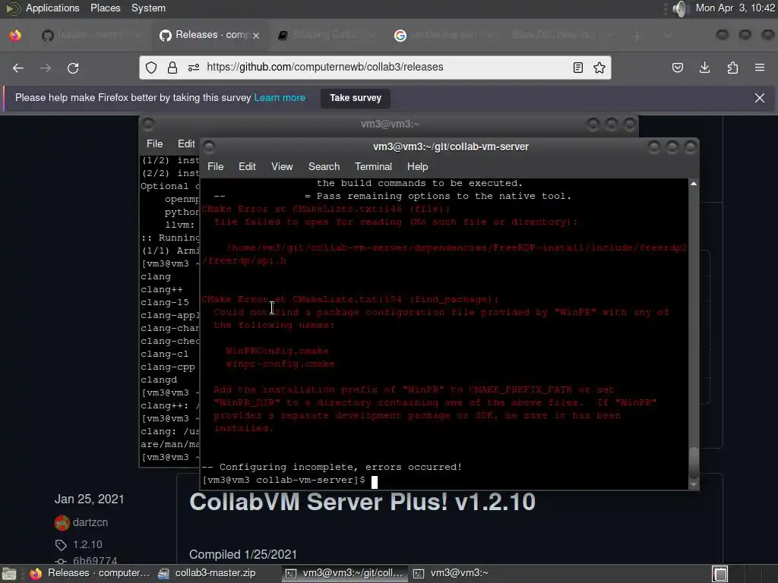Click the show desktop icon in taskbar
This screenshot has height=583, width=778.
click(x=9, y=574)
